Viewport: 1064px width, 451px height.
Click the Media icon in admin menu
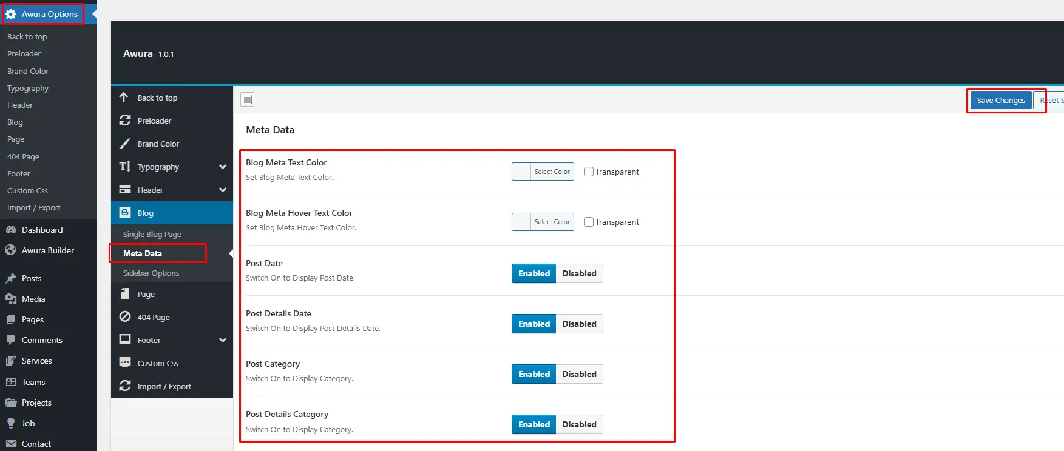(x=10, y=299)
